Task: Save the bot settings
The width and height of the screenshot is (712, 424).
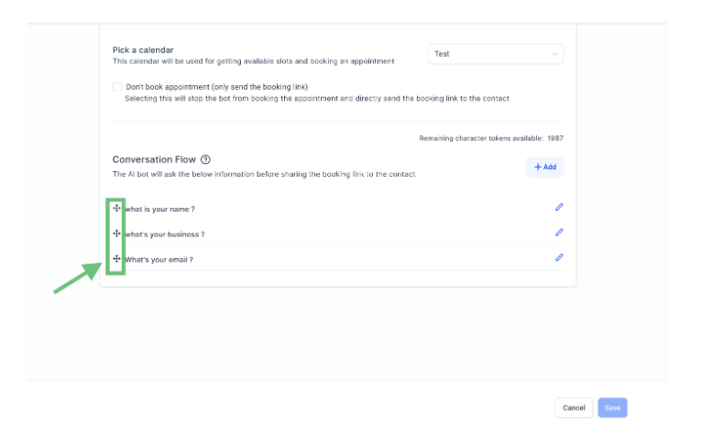Action: pos(612,408)
